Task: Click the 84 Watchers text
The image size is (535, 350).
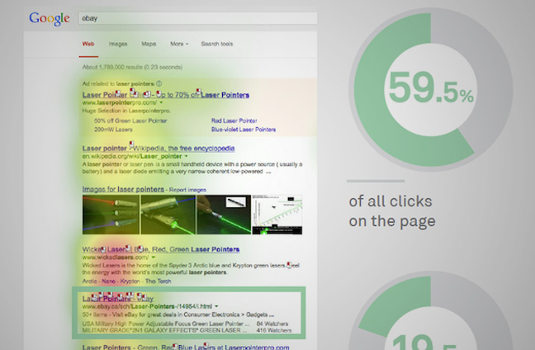Action: pos(272,324)
